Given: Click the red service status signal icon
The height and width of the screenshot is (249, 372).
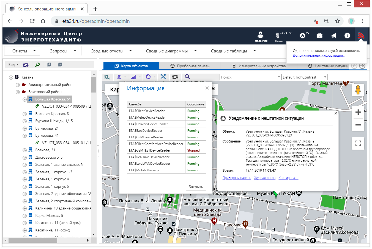Looking at the screenshot, I should [x=361, y=36].
